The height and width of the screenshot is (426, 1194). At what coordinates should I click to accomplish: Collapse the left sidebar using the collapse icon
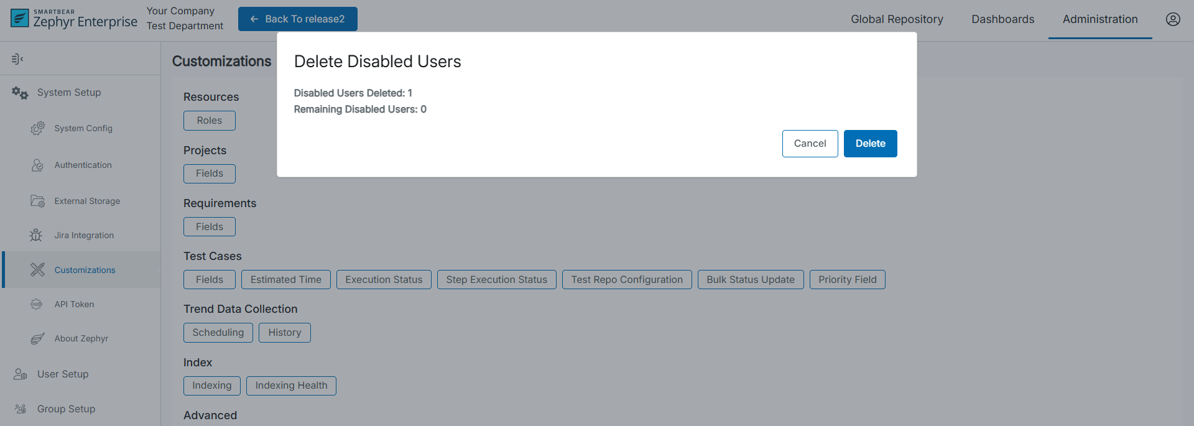pyautogui.click(x=17, y=59)
